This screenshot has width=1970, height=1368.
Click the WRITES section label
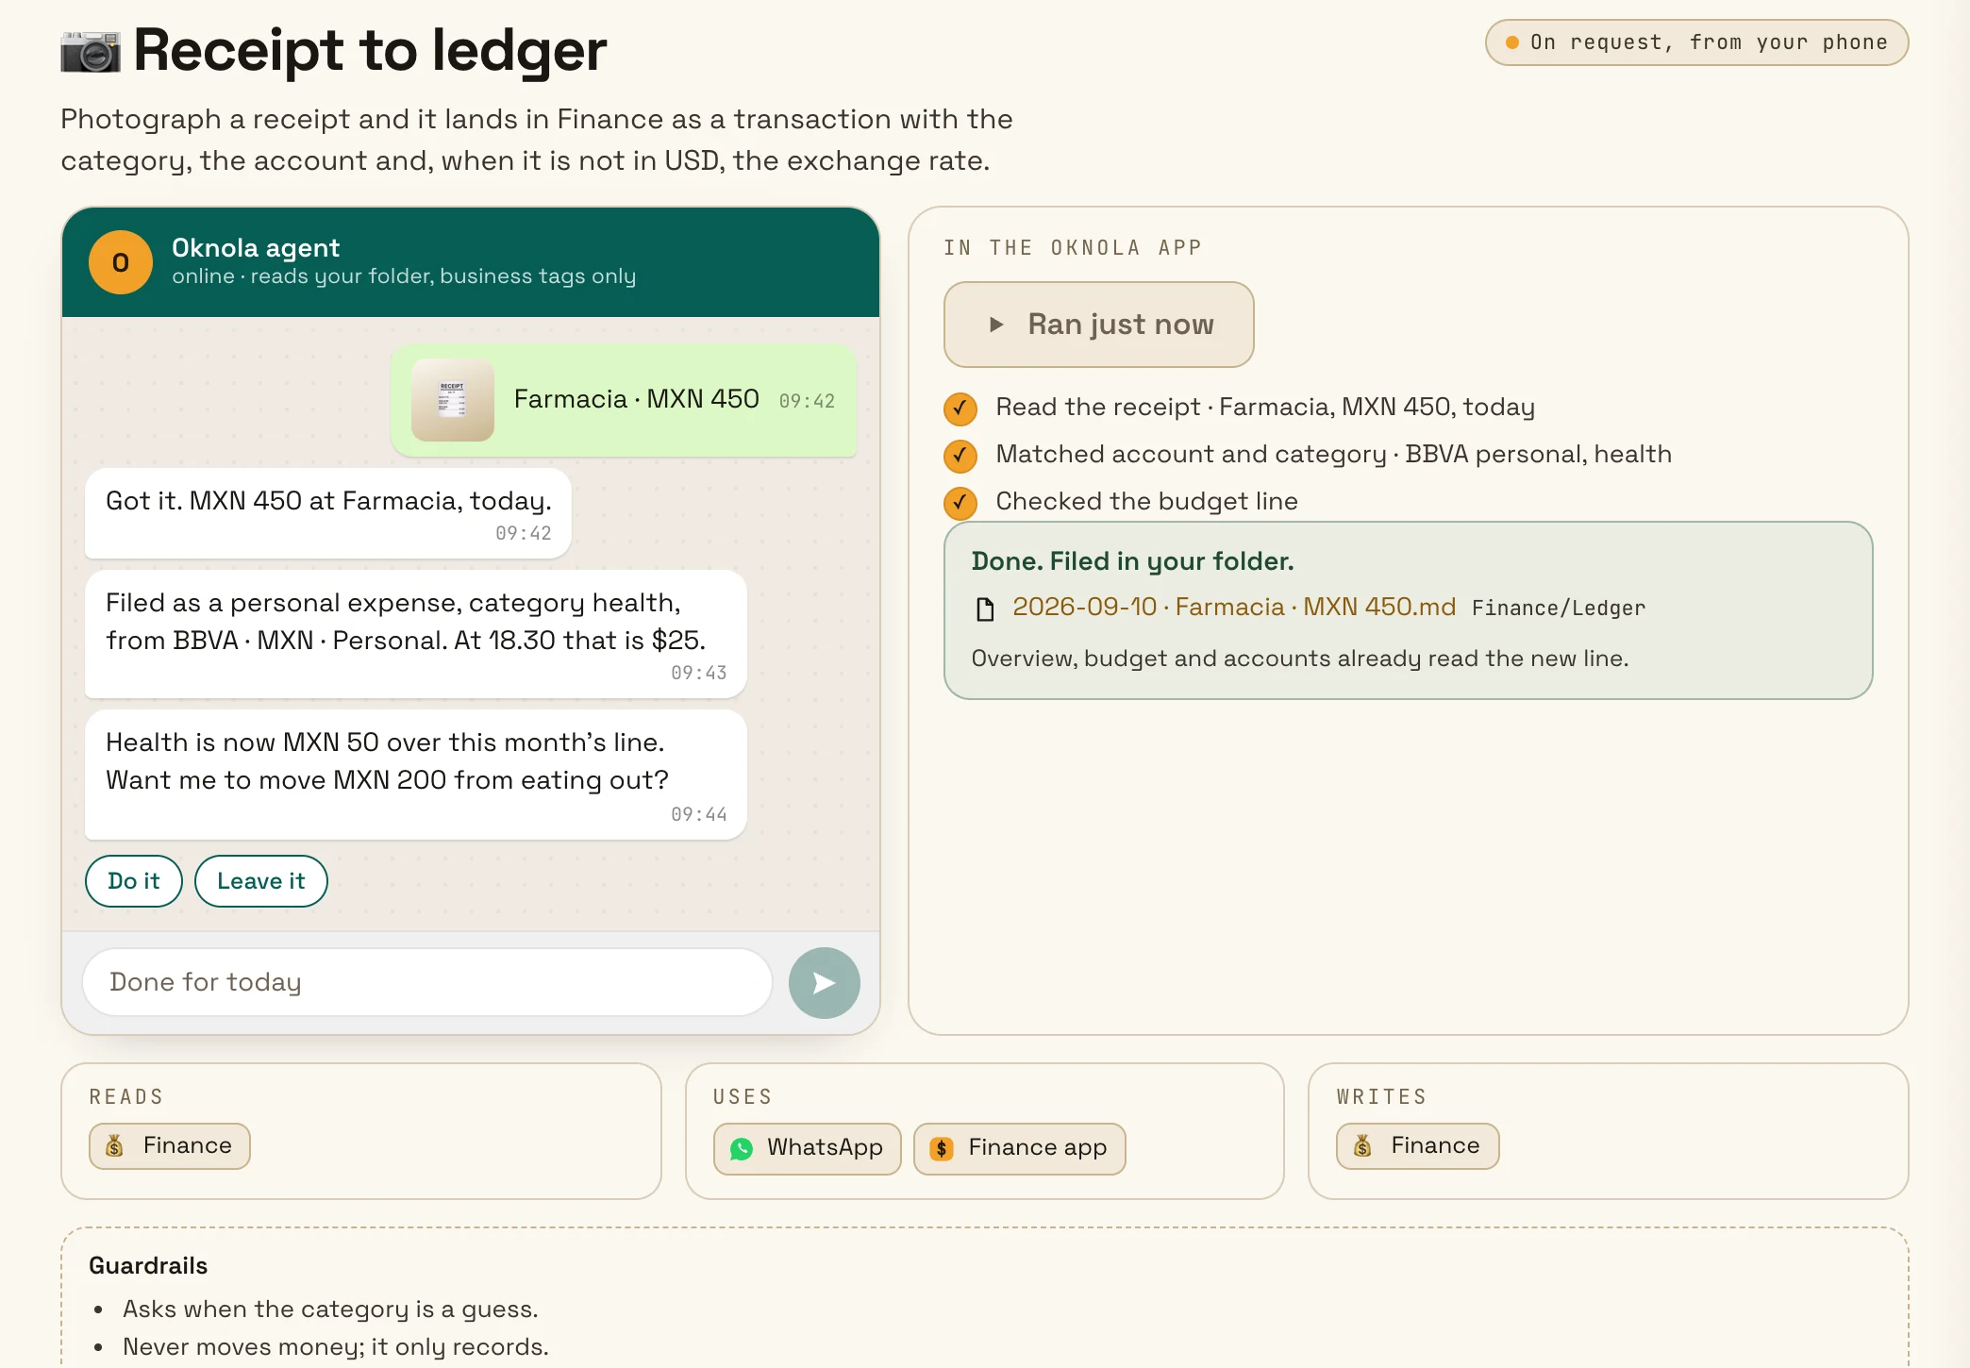tap(1382, 1096)
